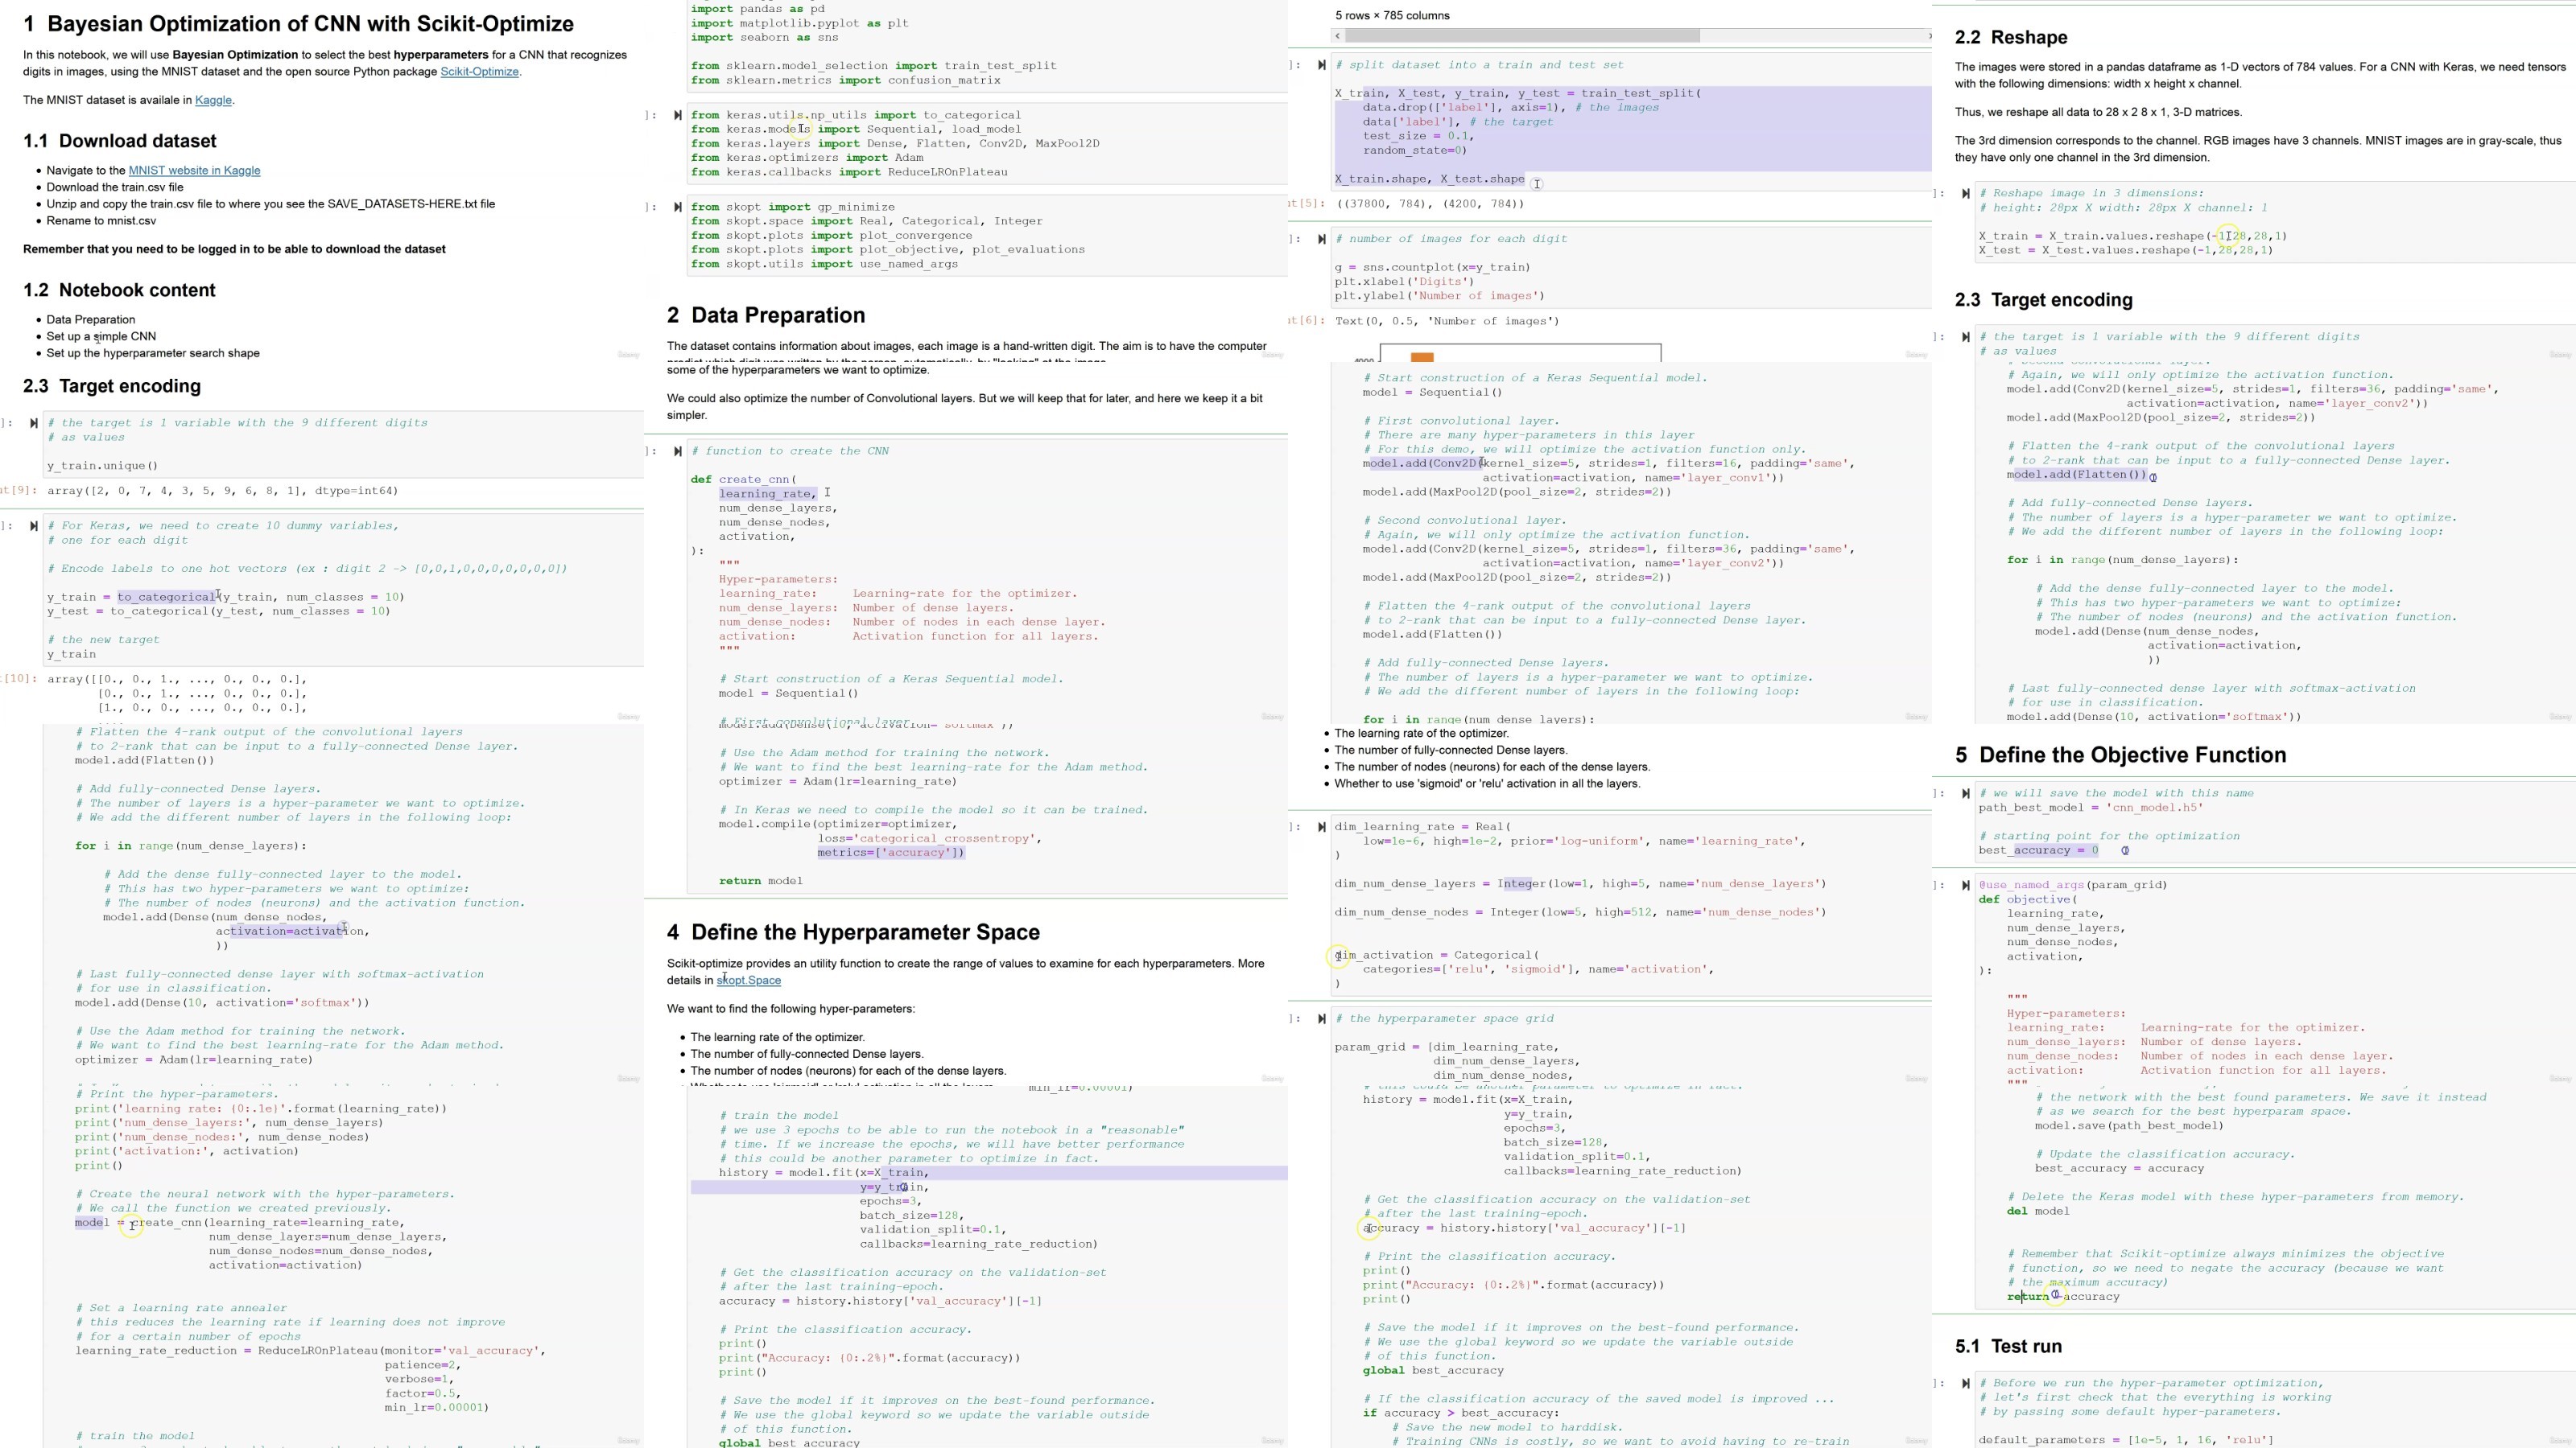Run the dim_learning_rate definition cell
Image resolution: width=2576 pixels, height=1448 pixels.
pyautogui.click(x=1322, y=826)
